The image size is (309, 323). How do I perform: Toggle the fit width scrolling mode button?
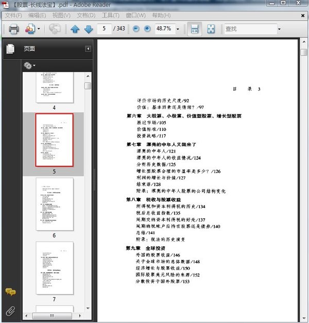click(195, 29)
